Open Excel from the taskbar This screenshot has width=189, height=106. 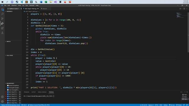click(46, 2)
